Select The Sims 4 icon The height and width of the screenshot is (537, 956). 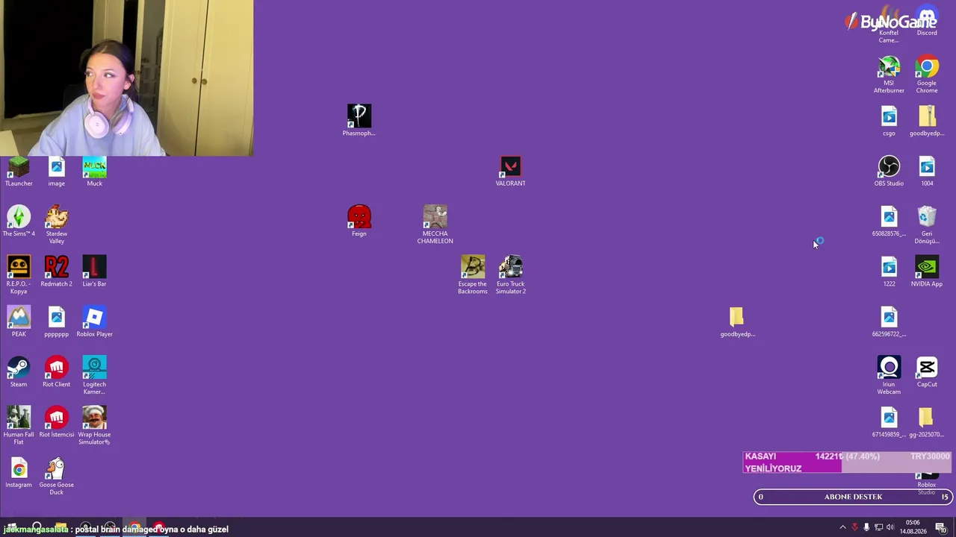pos(19,217)
